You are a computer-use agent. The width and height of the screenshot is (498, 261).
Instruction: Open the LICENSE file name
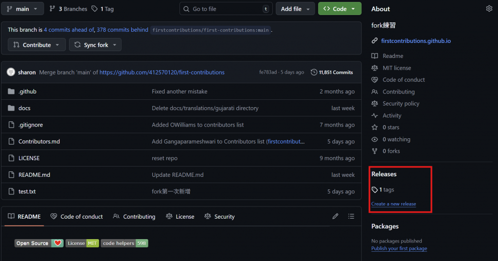(x=29, y=158)
